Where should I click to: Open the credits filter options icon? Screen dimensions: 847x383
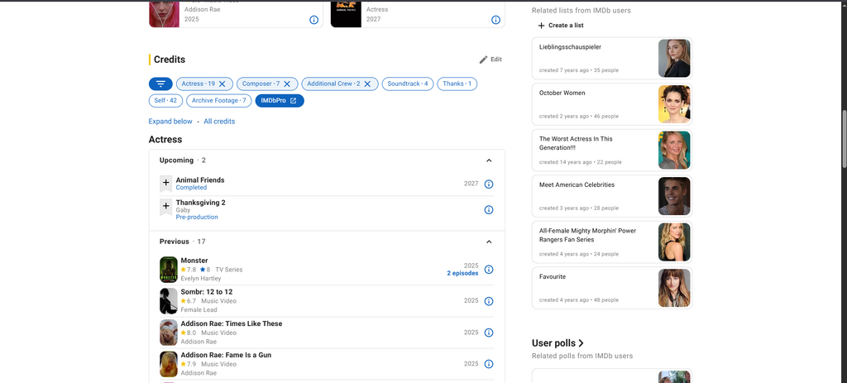click(x=160, y=84)
